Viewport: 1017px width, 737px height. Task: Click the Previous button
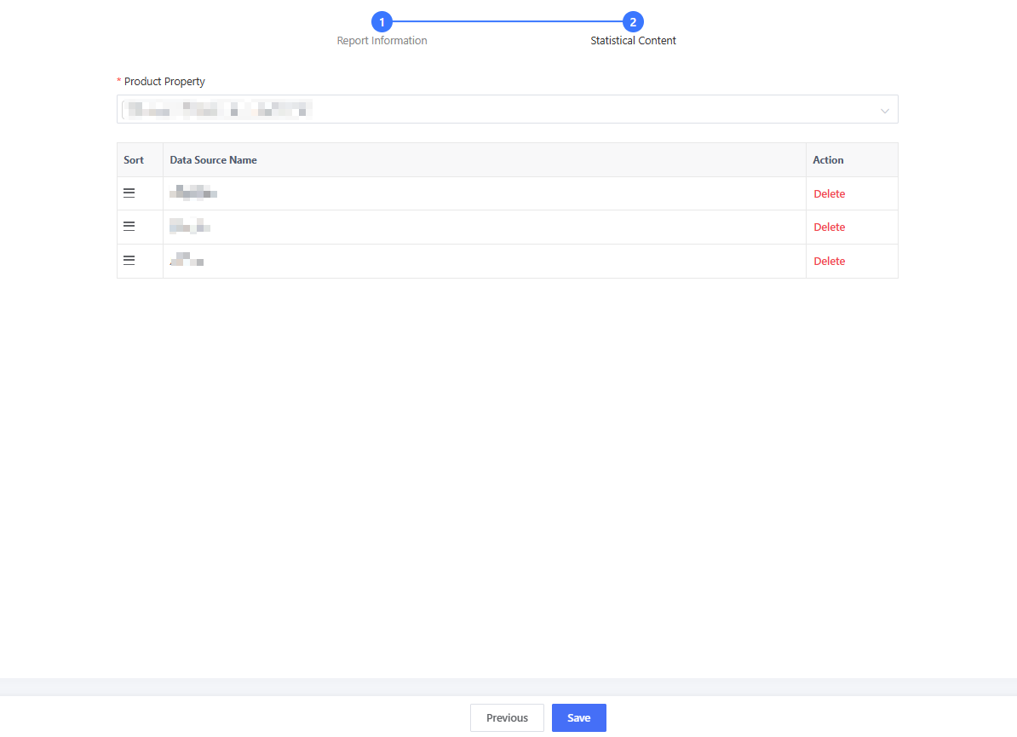tap(507, 718)
